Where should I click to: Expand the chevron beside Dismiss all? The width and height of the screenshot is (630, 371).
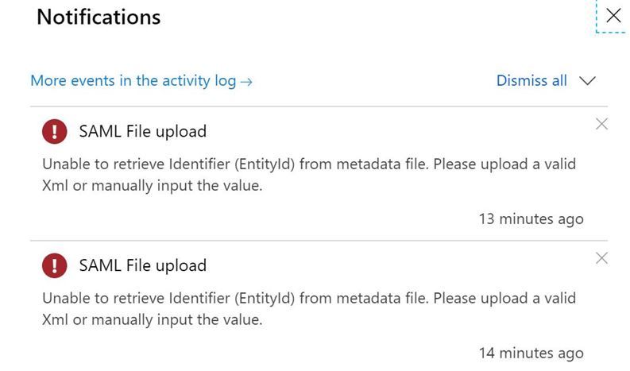tap(587, 81)
